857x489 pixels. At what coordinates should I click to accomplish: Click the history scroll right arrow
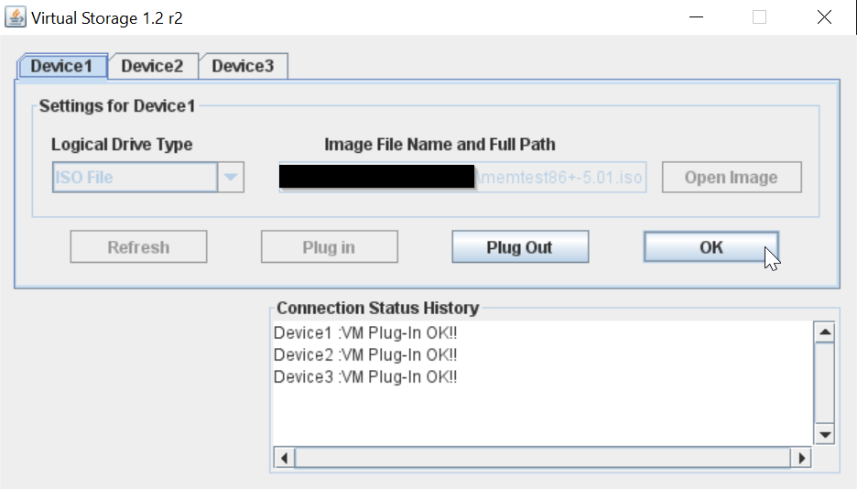[801, 458]
